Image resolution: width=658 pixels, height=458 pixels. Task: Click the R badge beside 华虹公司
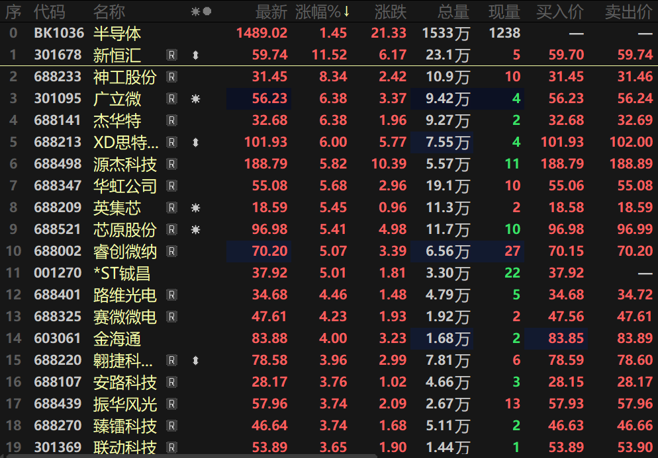pos(171,186)
